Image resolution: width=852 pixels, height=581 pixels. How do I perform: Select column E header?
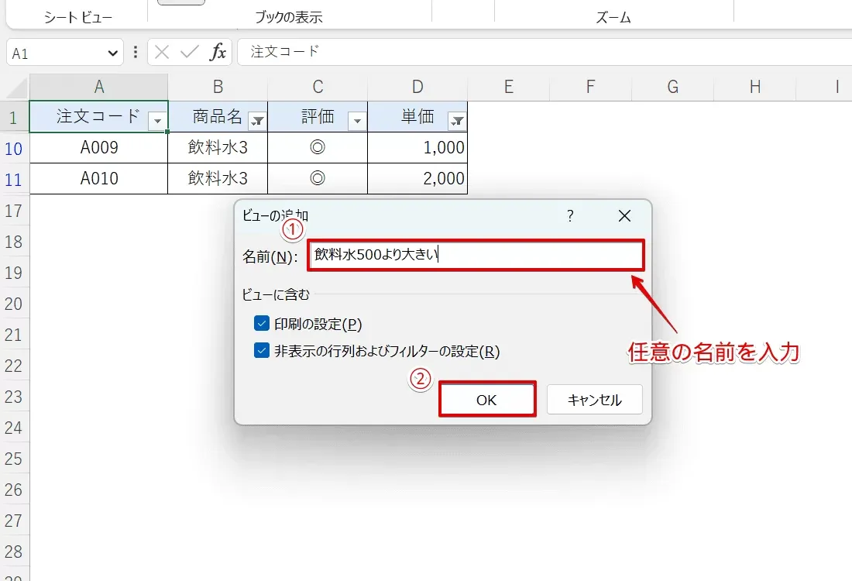click(509, 87)
